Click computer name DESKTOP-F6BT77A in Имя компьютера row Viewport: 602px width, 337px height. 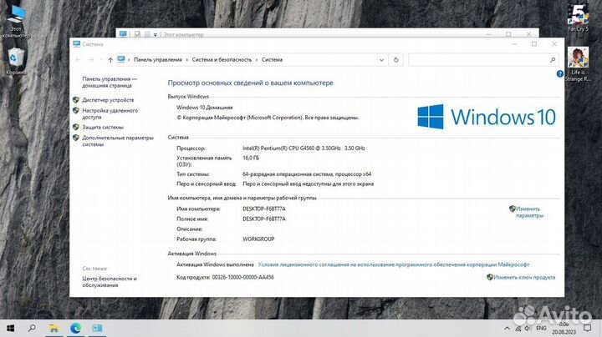264,209
